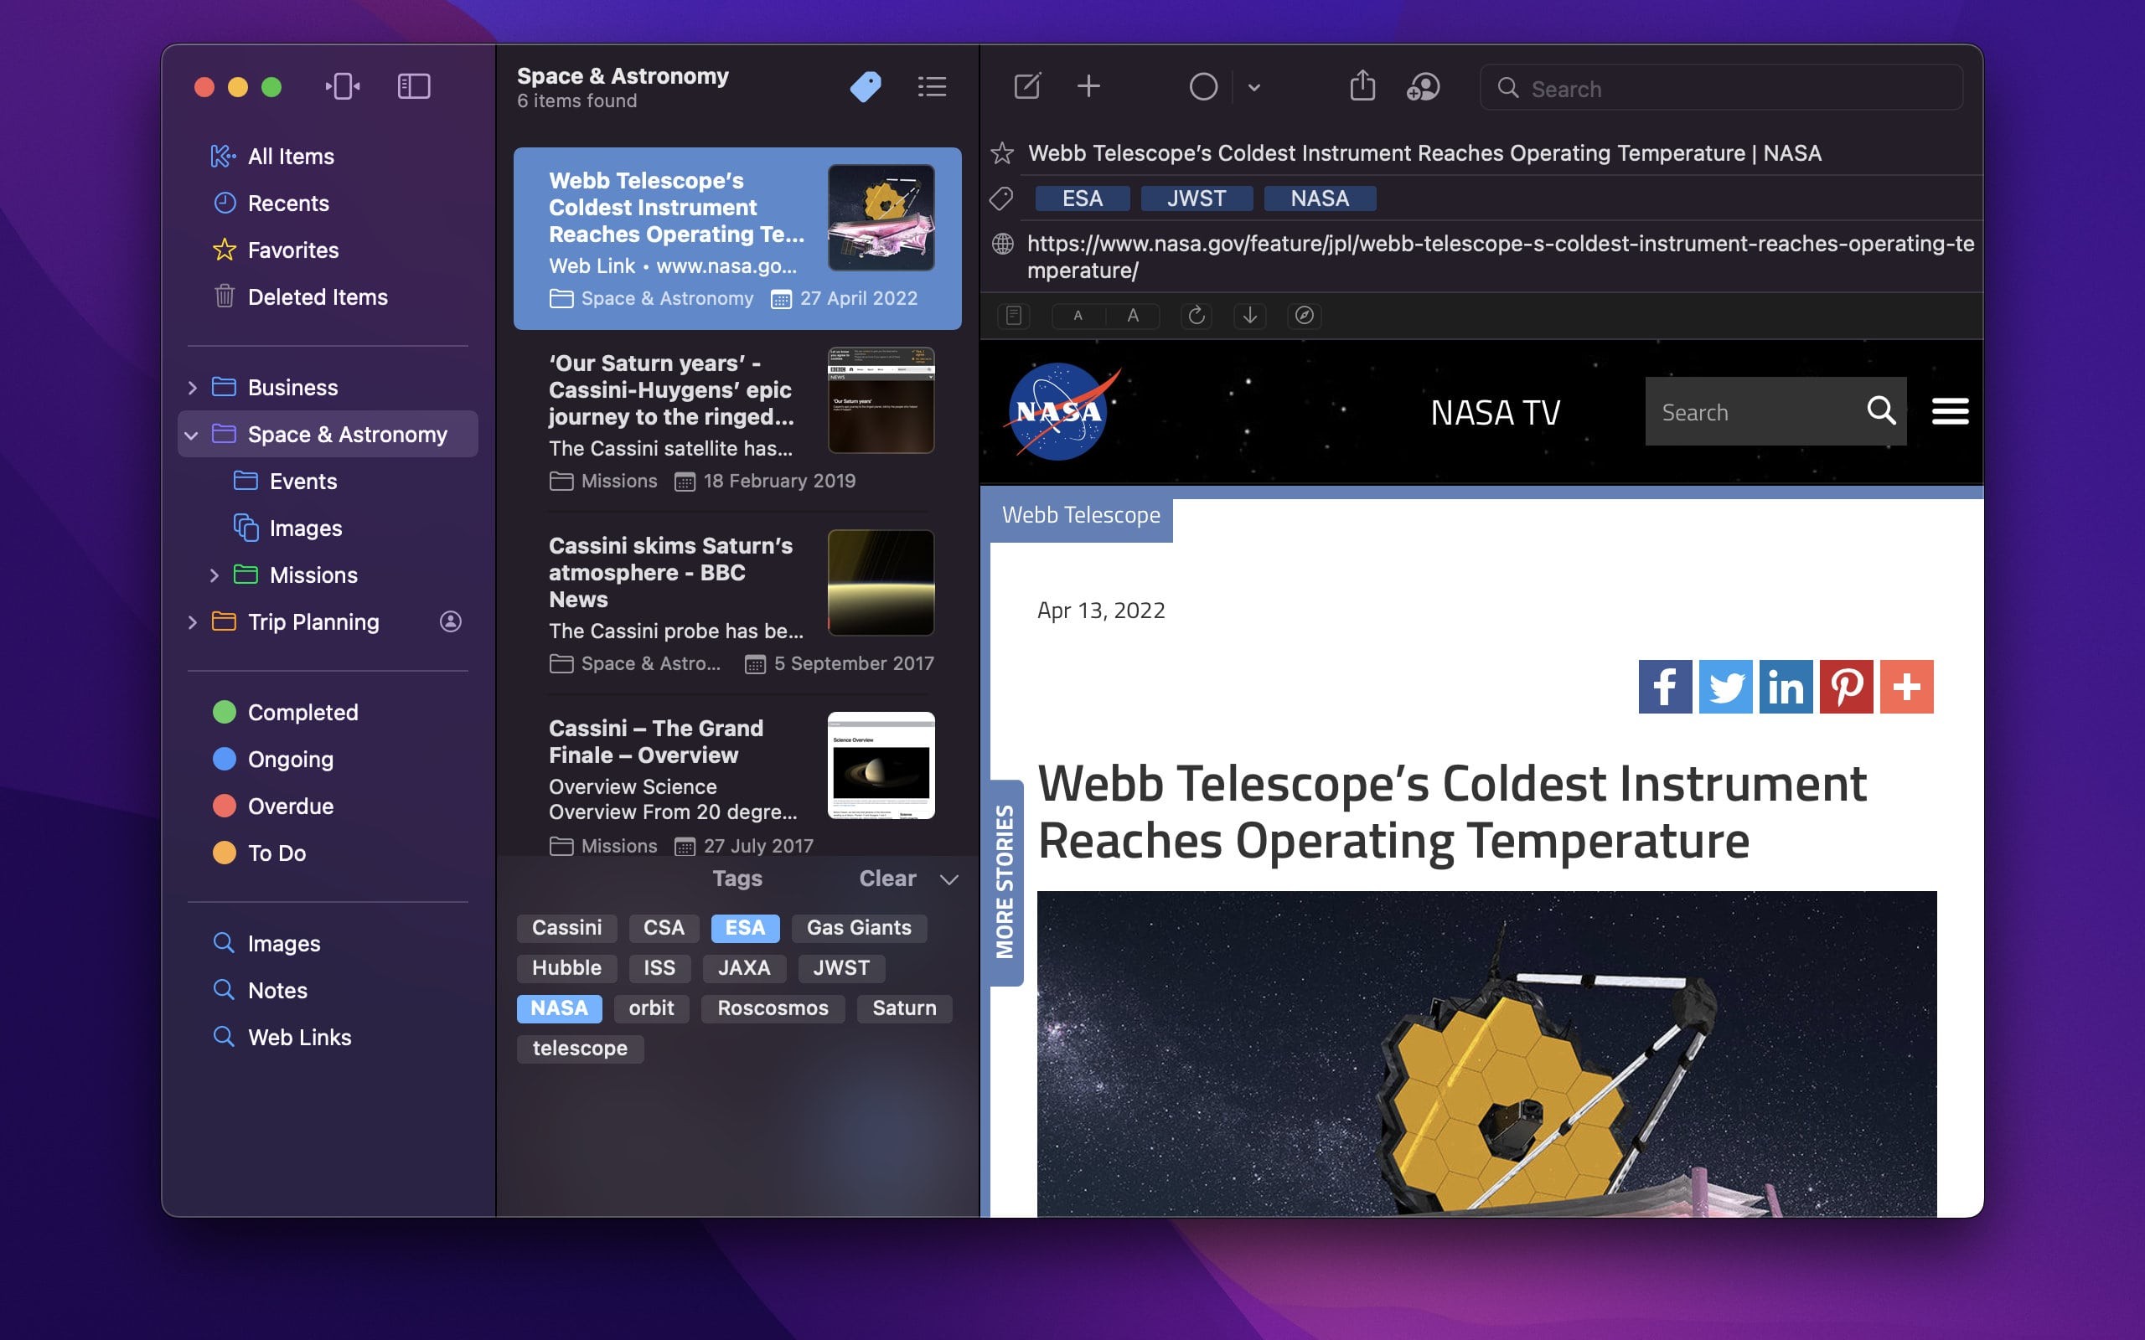This screenshot has height=1340, width=2145.
Task: Expand the Business folder
Action: click(193, 388)
